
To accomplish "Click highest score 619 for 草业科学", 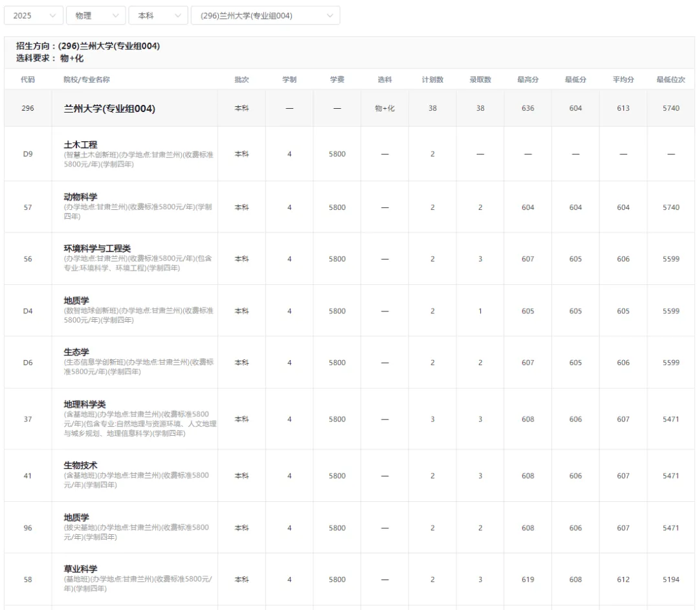I will click(528, 579).
